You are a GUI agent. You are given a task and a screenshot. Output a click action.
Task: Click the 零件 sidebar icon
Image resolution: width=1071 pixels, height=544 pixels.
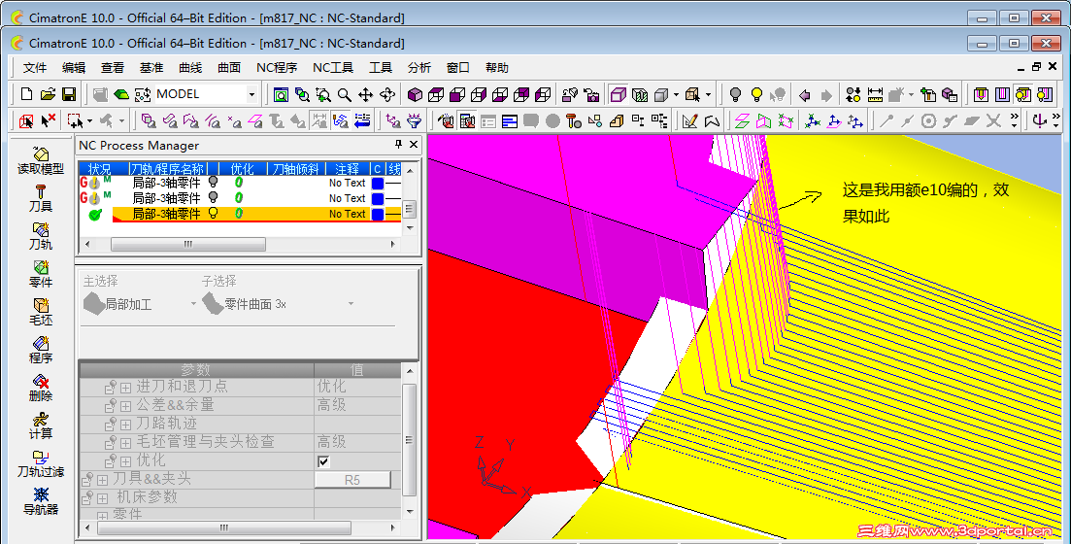[41, 275]
